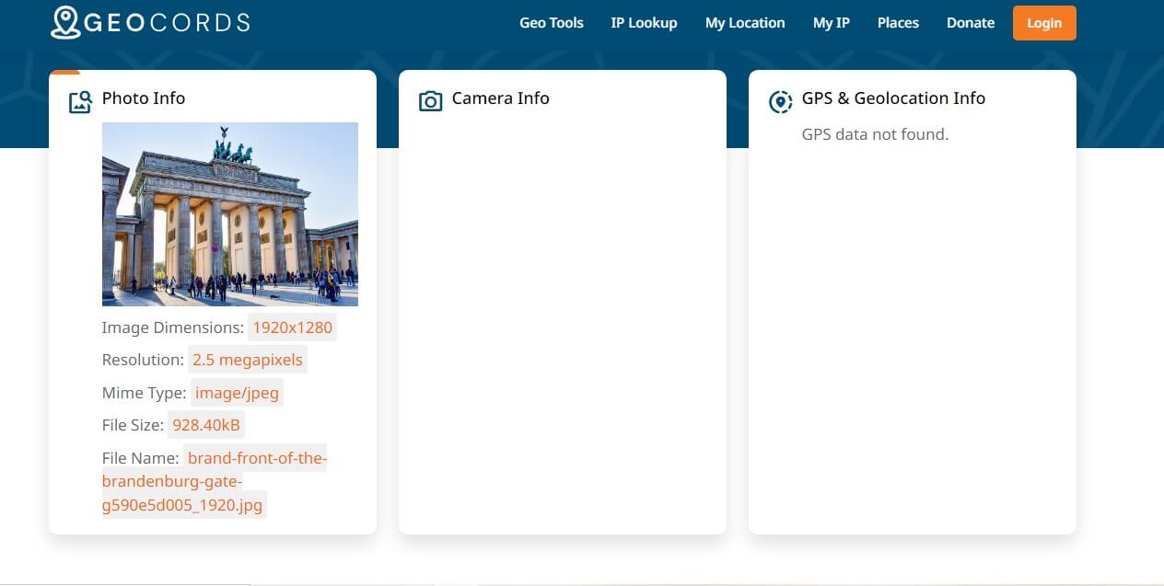This screenshot has width=1164, height=586.
Task: Select the 1920x1280 image dimensions value
Action: point(292,327)
